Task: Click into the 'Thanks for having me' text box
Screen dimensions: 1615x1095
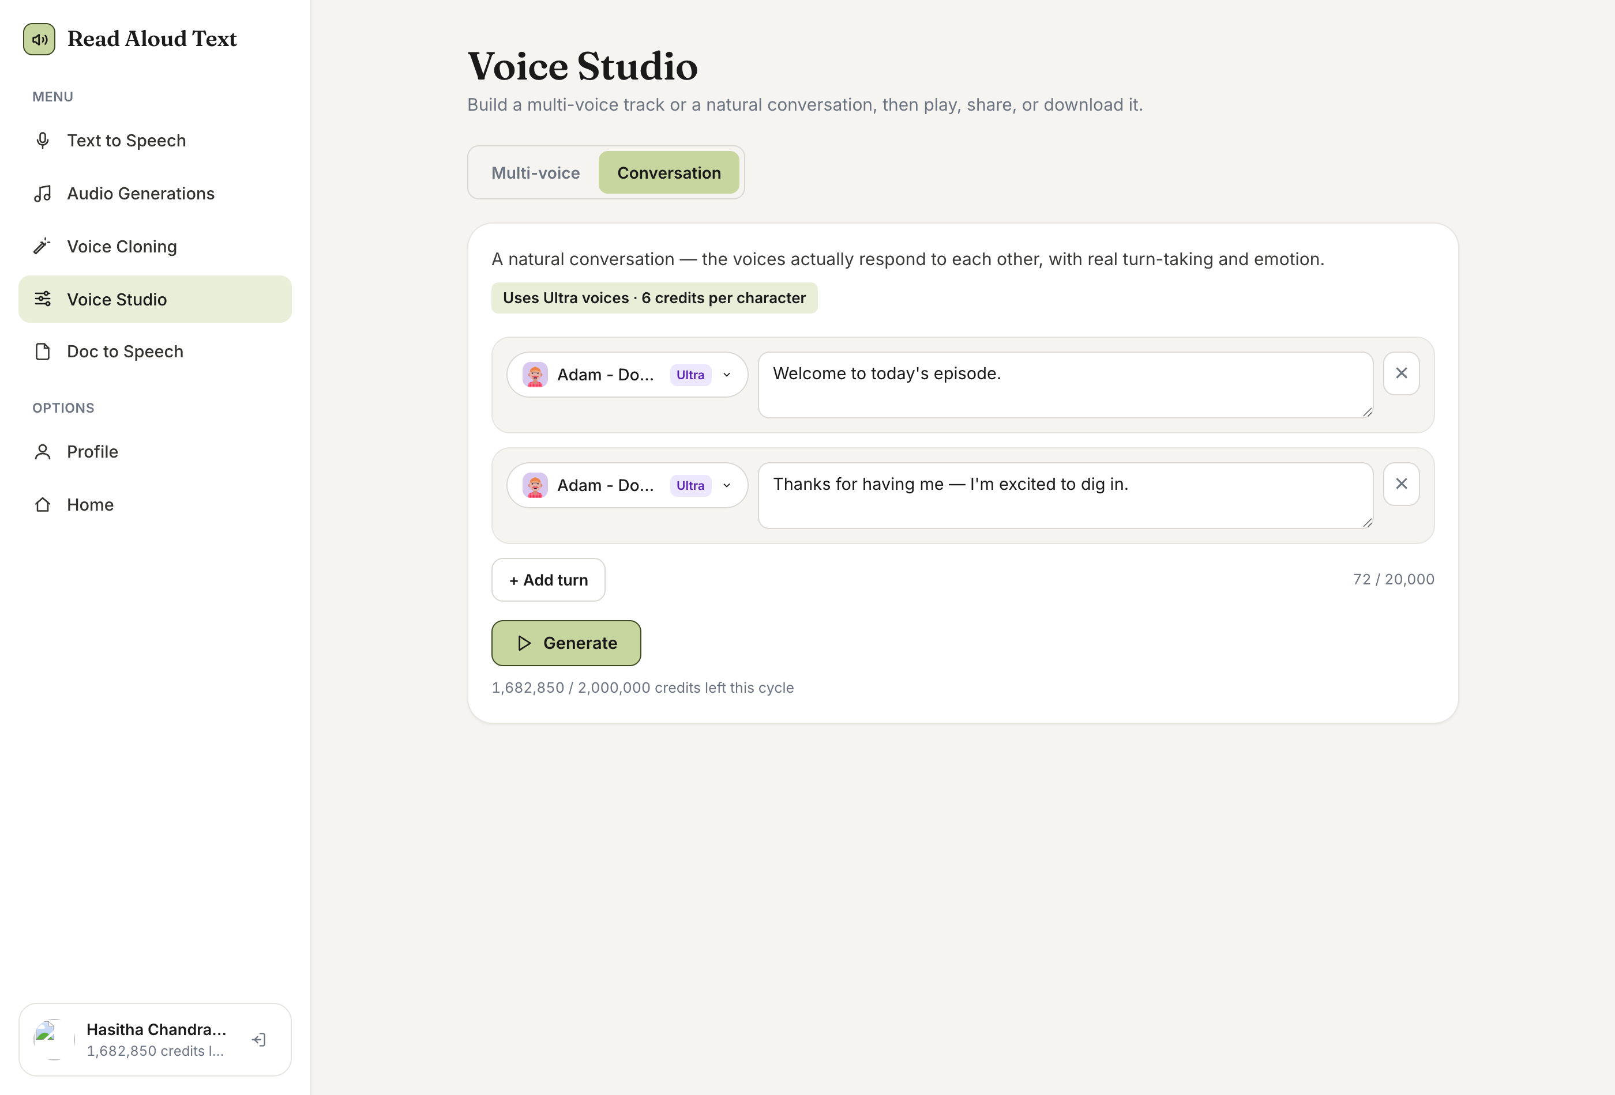Action: [x=1065, y=495]
